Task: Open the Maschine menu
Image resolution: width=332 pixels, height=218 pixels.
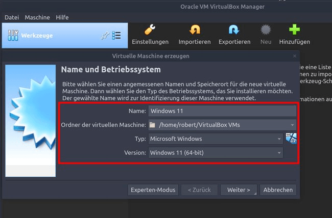Action: 37,17
